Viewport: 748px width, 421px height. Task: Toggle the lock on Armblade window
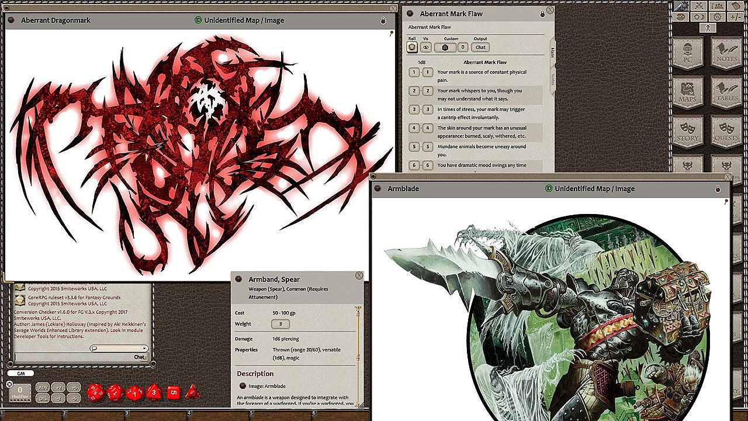[x=719, y=189]
